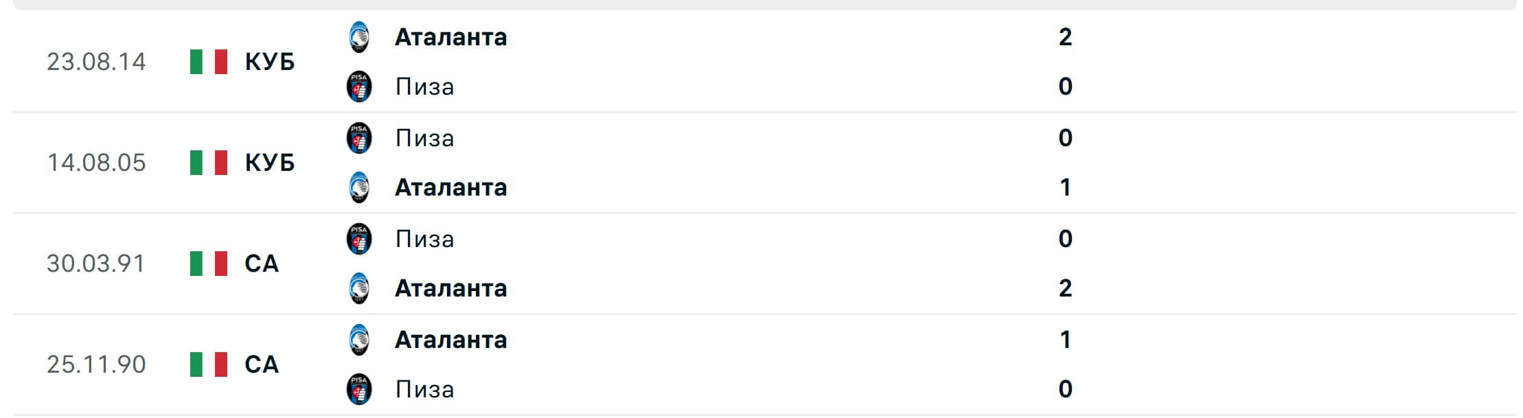Screen dimensions: 1523x418
Task: Click Pisa crest in 23.08.14 match
Action: [x=359, y=86]
